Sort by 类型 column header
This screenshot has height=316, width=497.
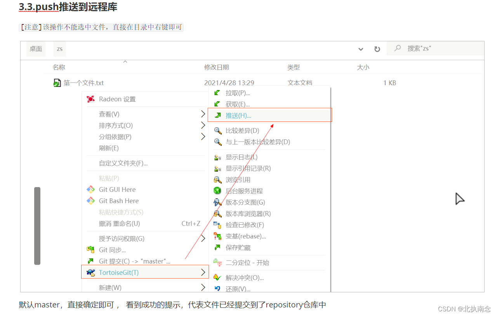(294, 67)
